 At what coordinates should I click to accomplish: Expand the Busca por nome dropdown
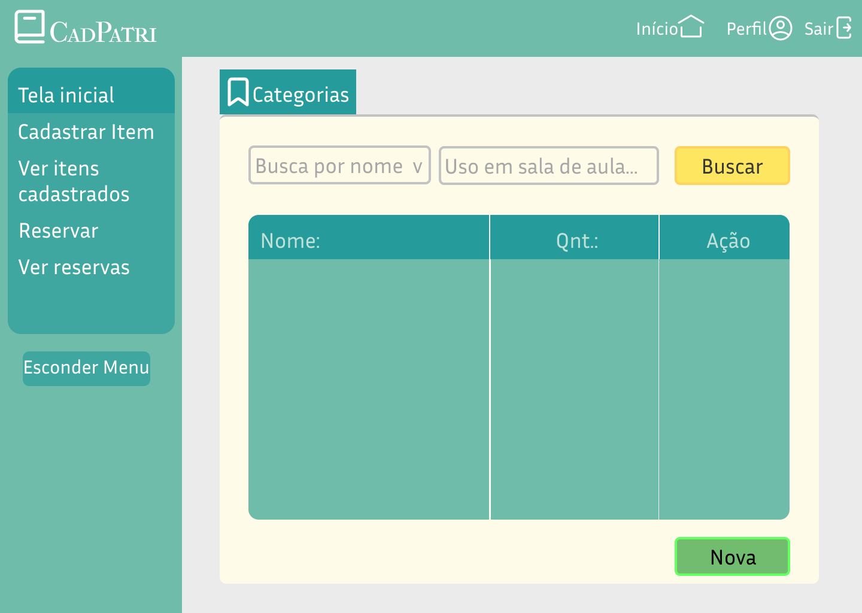(339, 165)
